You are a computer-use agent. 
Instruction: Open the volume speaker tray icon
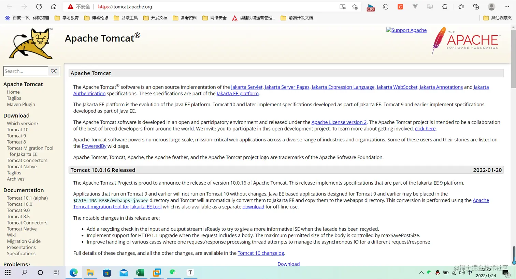(462, 273)
